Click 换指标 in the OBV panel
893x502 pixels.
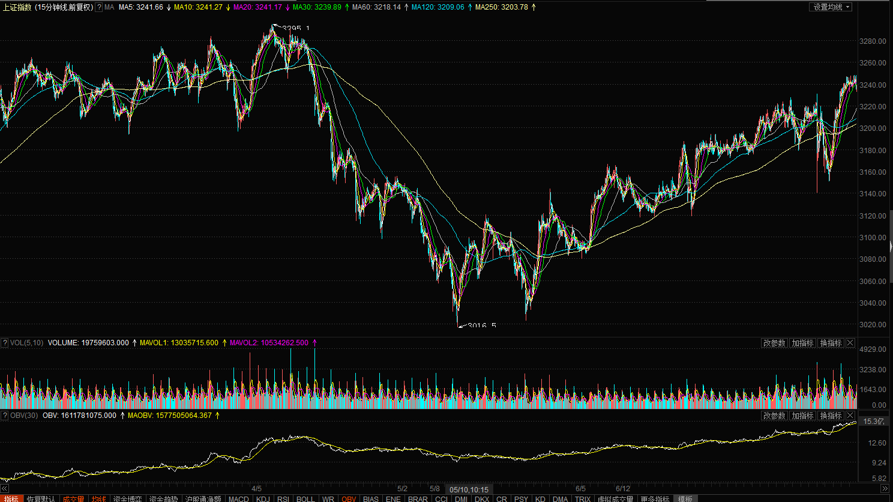click(831, 416)
